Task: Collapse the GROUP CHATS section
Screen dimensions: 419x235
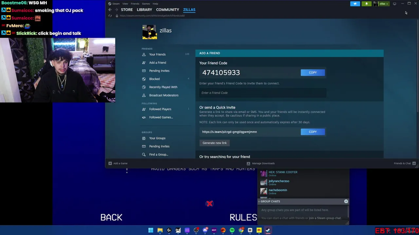Action: [259, 201]
